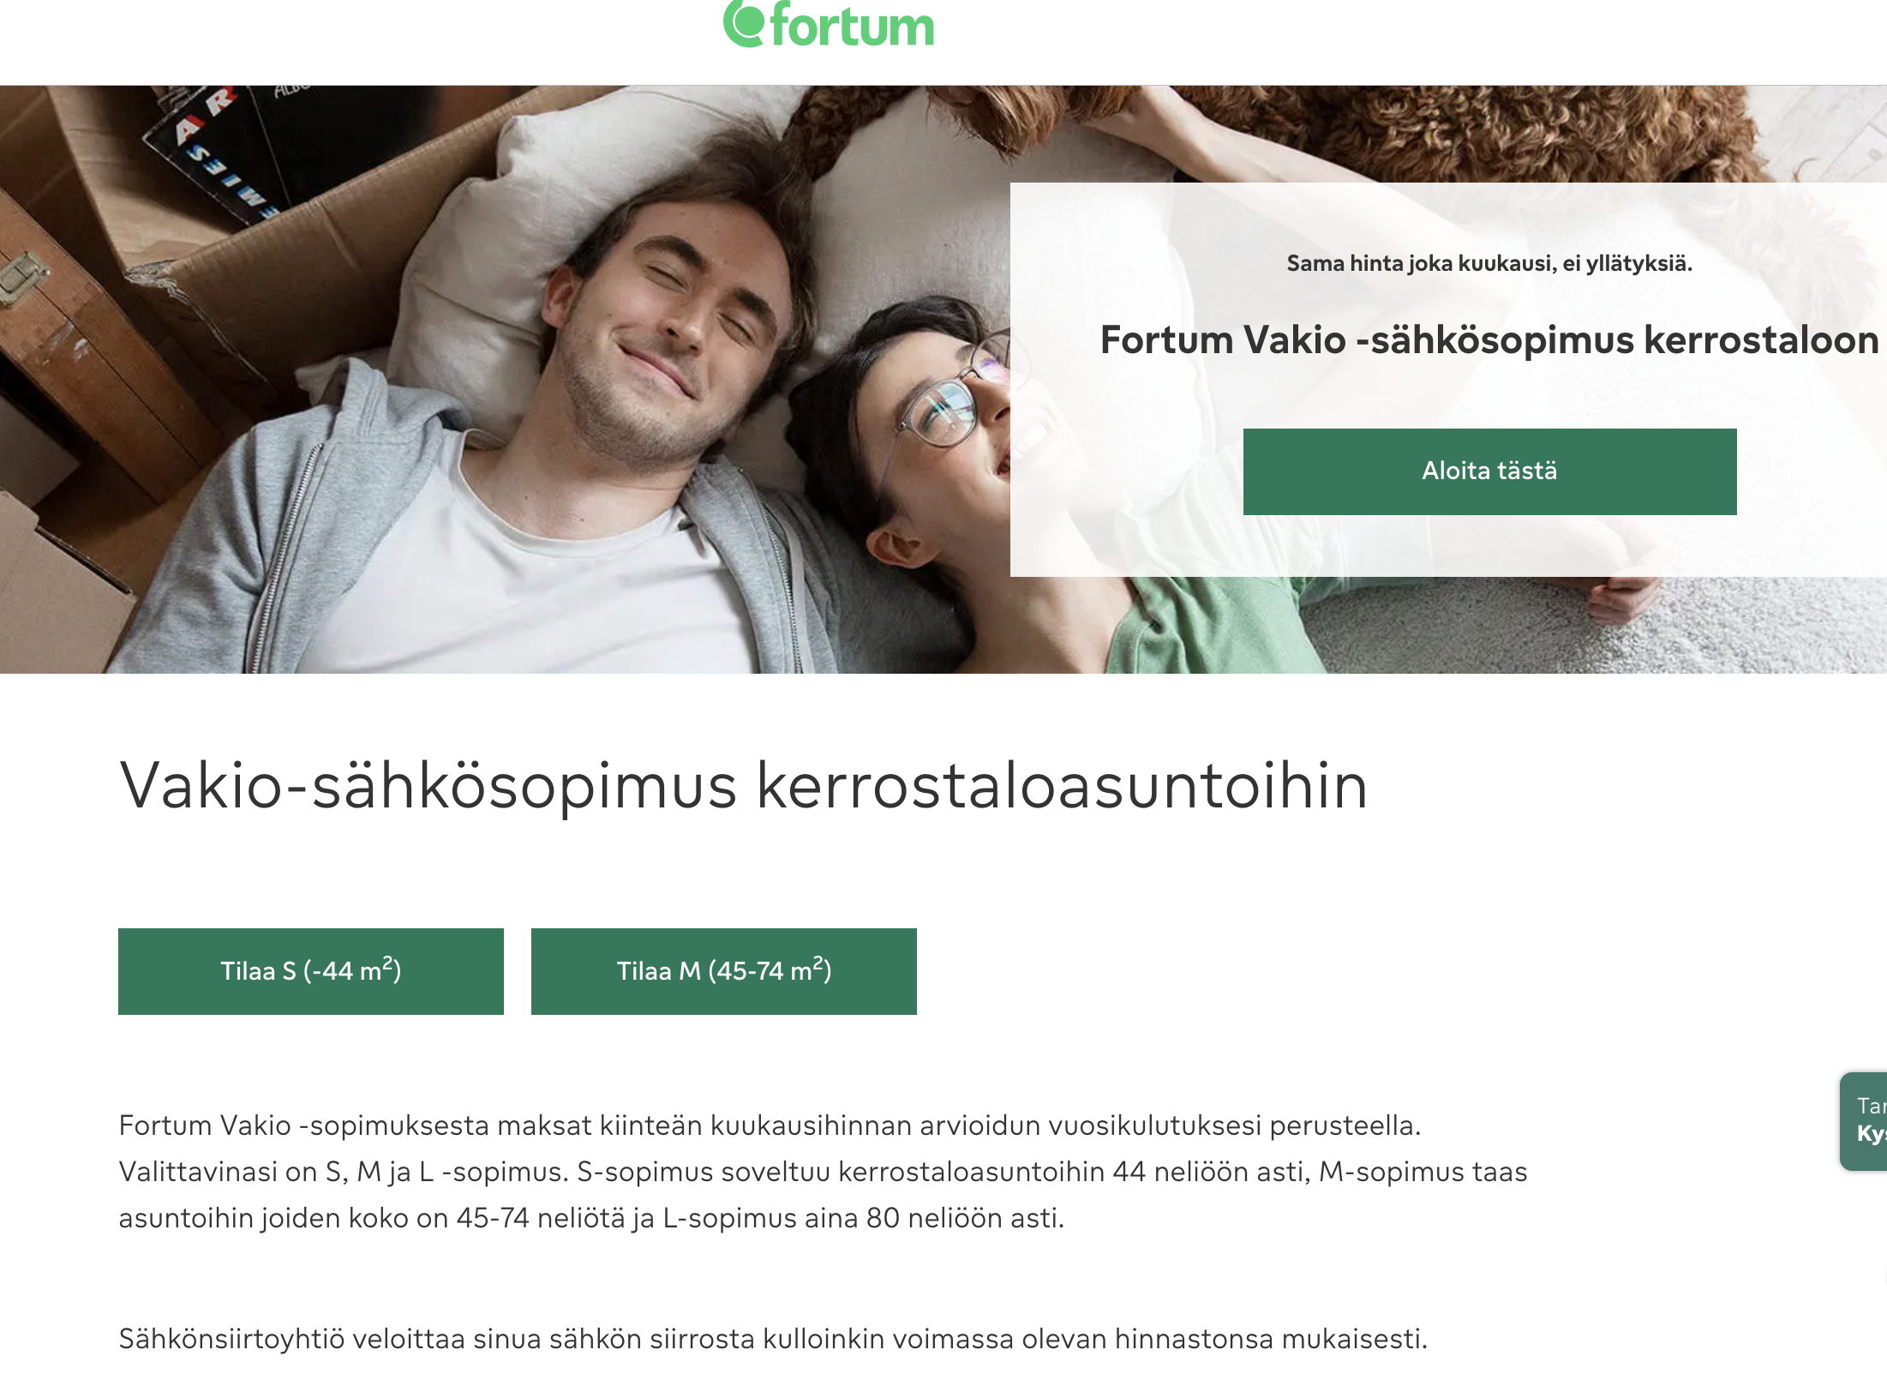Click the curly brown dog fur in photo
Image resolution: width=1887 pixels, height=1392 pixels.
click(x=1371, y=129)
